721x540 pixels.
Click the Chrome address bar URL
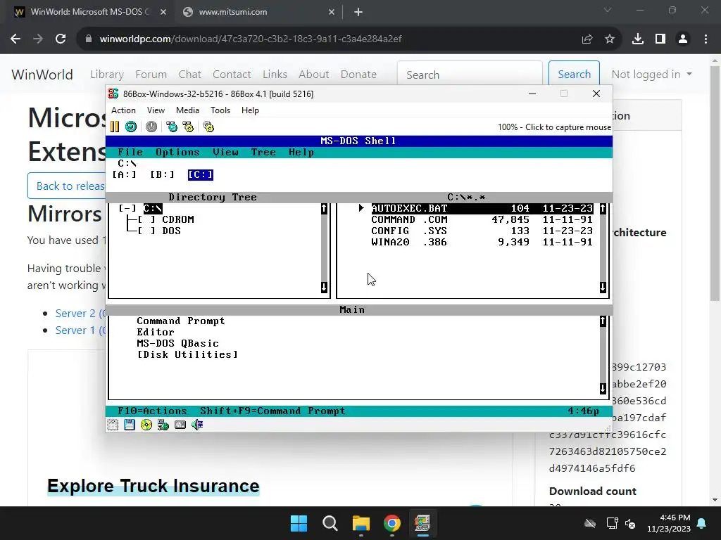[251, 39]
